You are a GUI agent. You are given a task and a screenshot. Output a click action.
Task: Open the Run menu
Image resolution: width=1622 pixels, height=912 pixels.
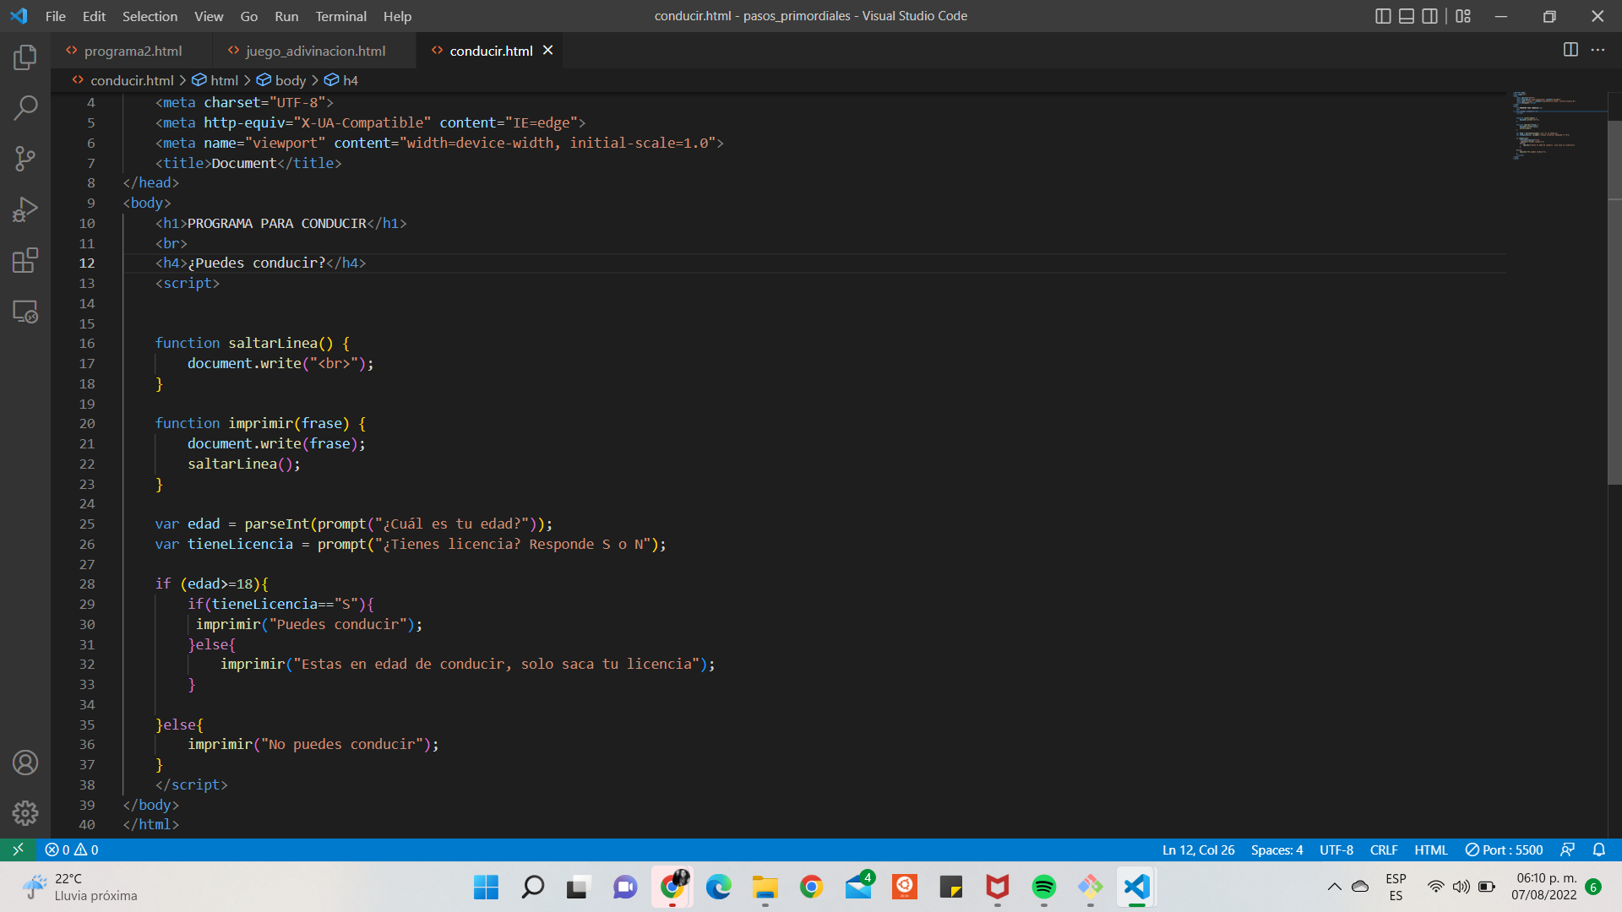(286, 16)
